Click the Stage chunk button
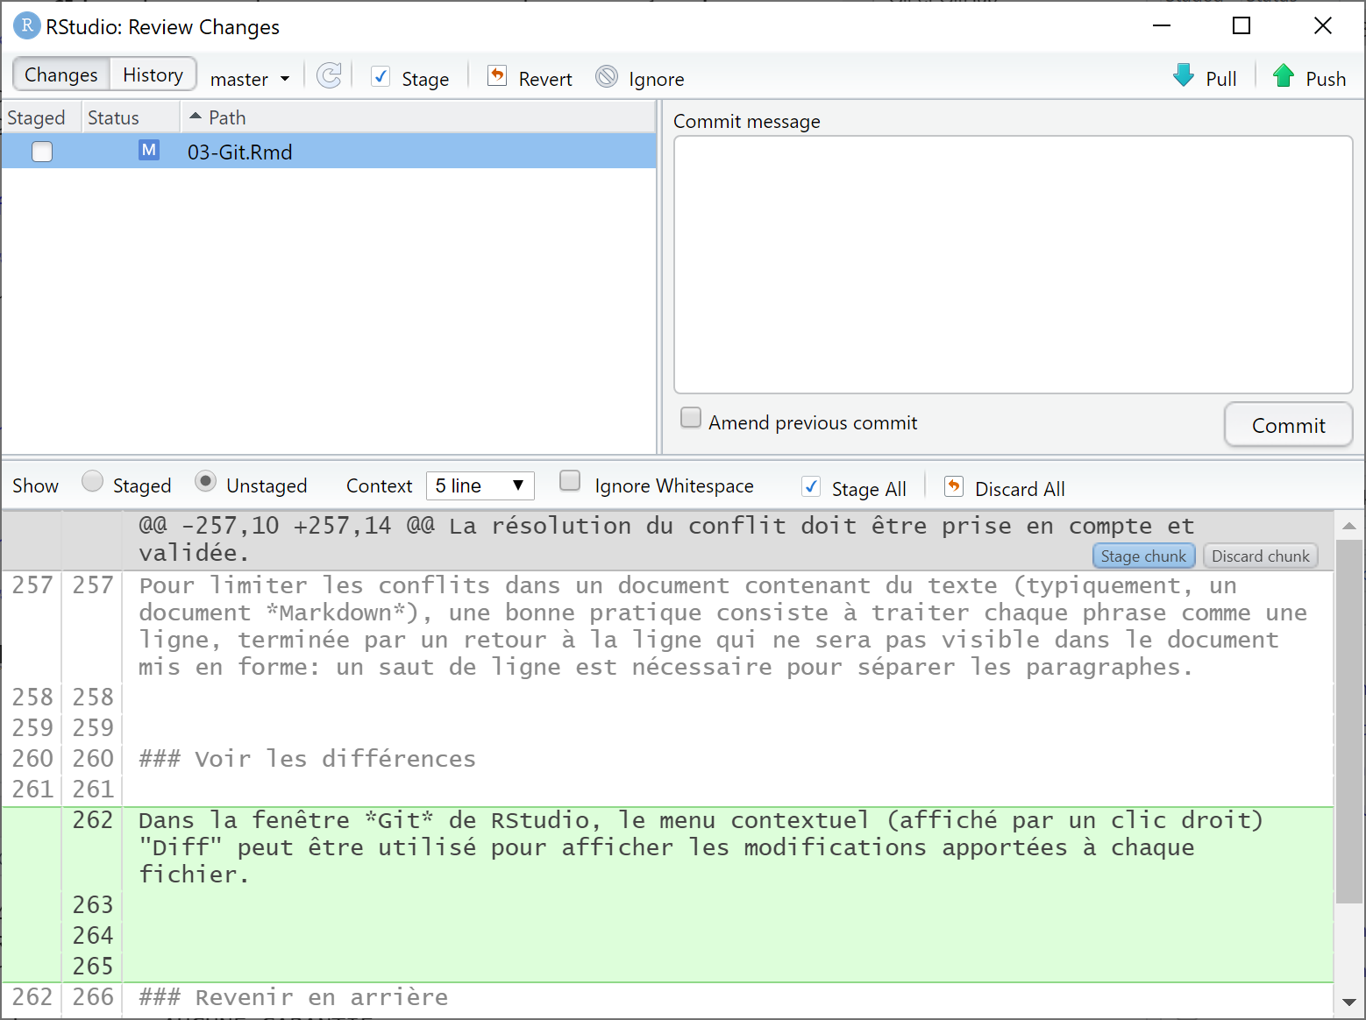The height and width of the screenshot is (1020, 1366). coord(1143,556)
